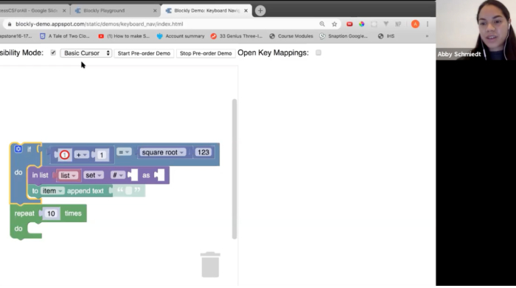Open the item variable dropdown
This screenshot has width=516, height=288.
[52, 191]
